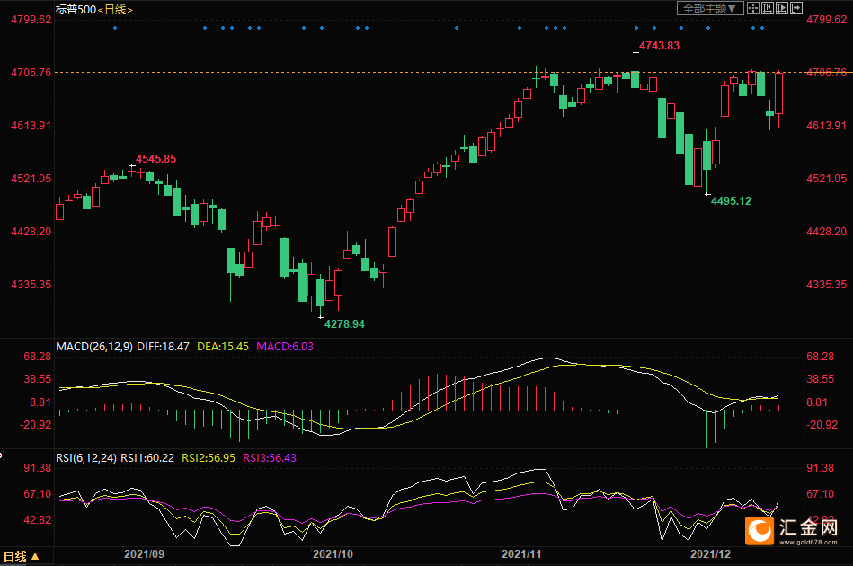The image size is (853, 566).
Task: Click the jump-to-right-edge chart icon
Action: (795, 8)
